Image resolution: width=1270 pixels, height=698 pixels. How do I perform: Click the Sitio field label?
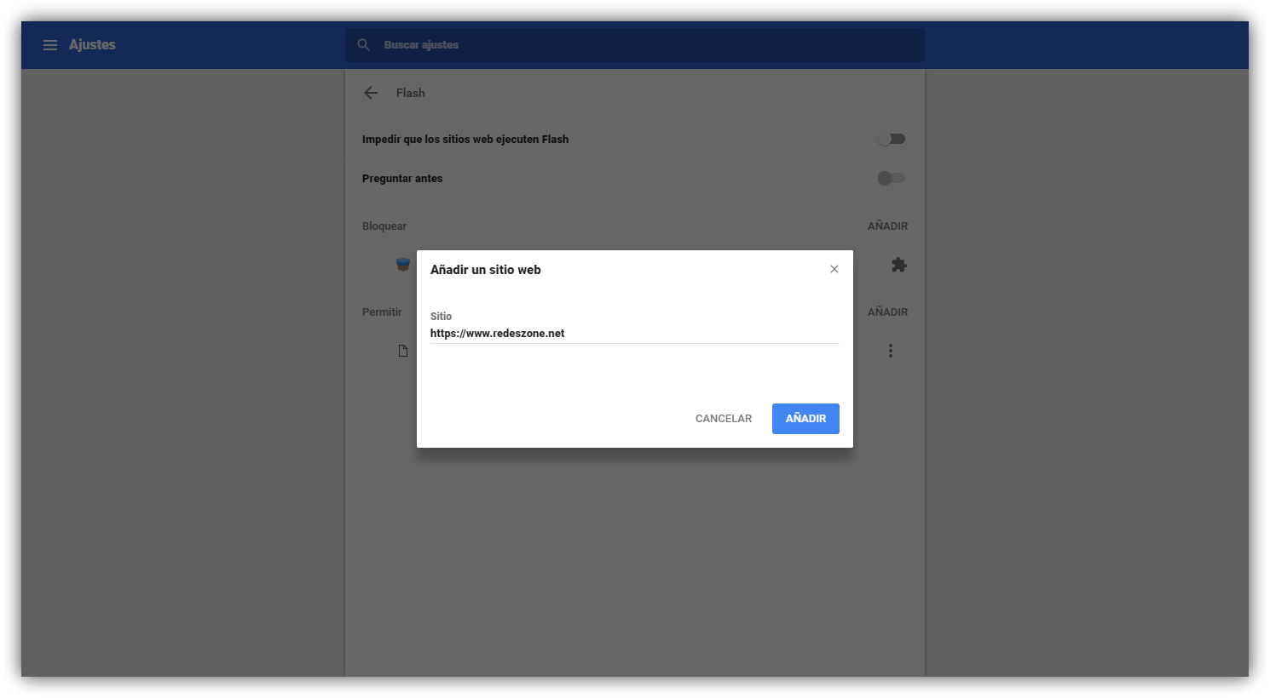(x=441, y=316)
